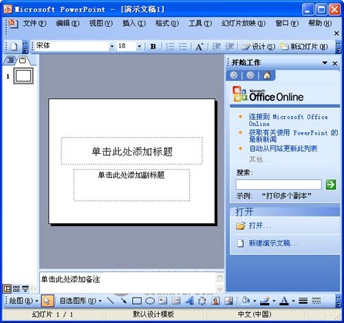Open the 绘图(R) drawing menu dropdown
This screenshot has width=344, height=323.
(x=23, y=301)
